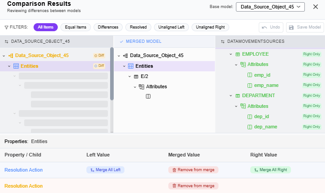Image resolution: width=325 pixels, height=193 pixels.
Task: Collapse Attributes under DEPARTMENT
Action: pos(236,106)
